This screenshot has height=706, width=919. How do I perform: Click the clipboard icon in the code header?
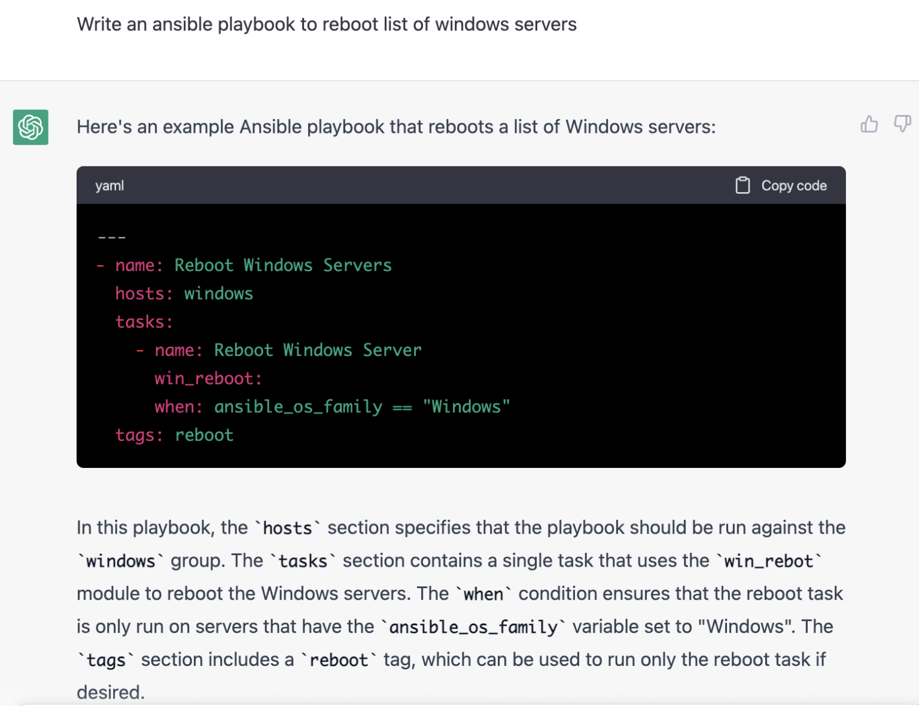[742, 185]
